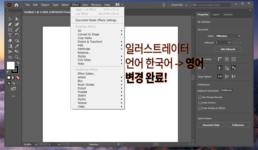This screenshot has height=150, width=258.
Task: Open the Window menu
Action: [96, 5]
